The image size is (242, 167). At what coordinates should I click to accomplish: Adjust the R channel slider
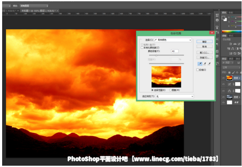click(236, 18)
